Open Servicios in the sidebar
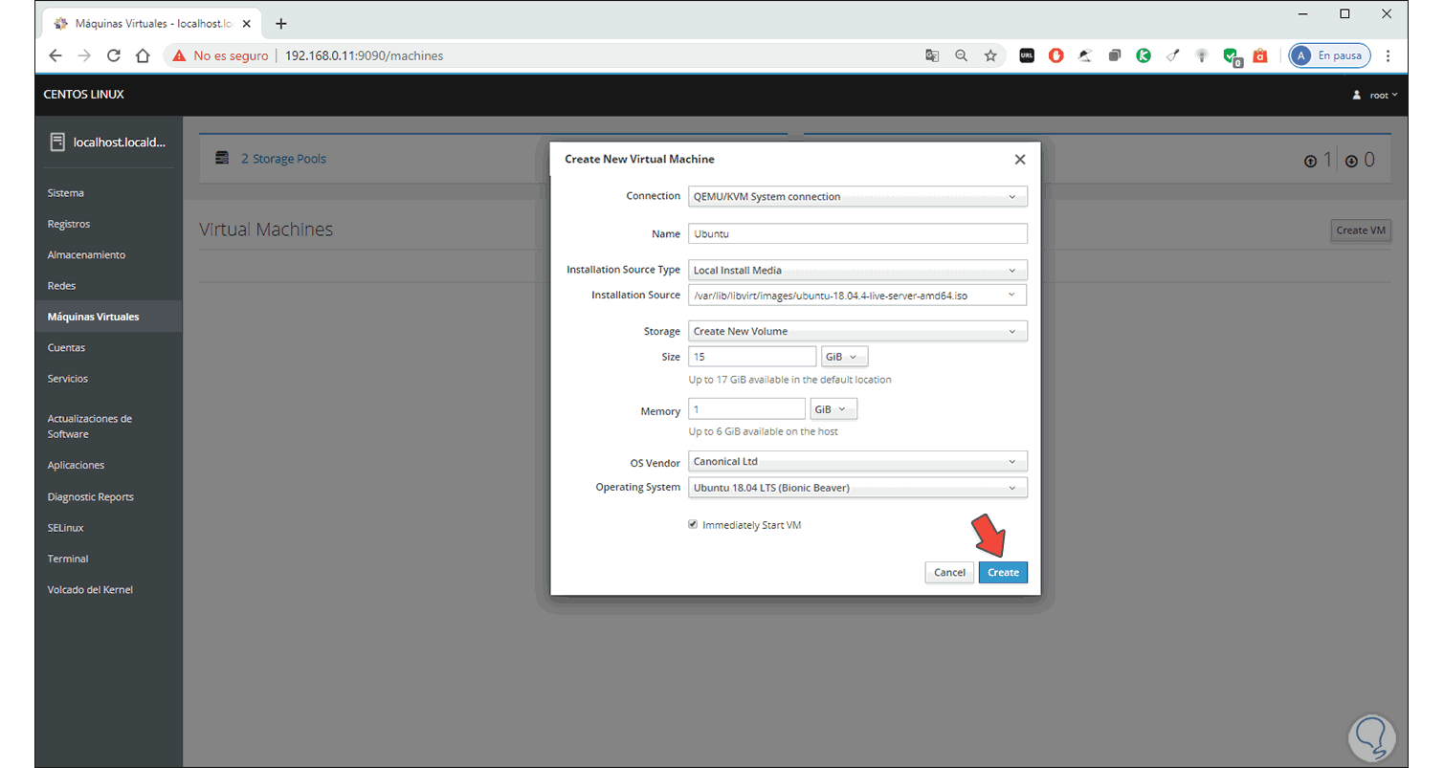This screenshot has height=768, width=1444. pyautogui.click(x=68, y=379)
